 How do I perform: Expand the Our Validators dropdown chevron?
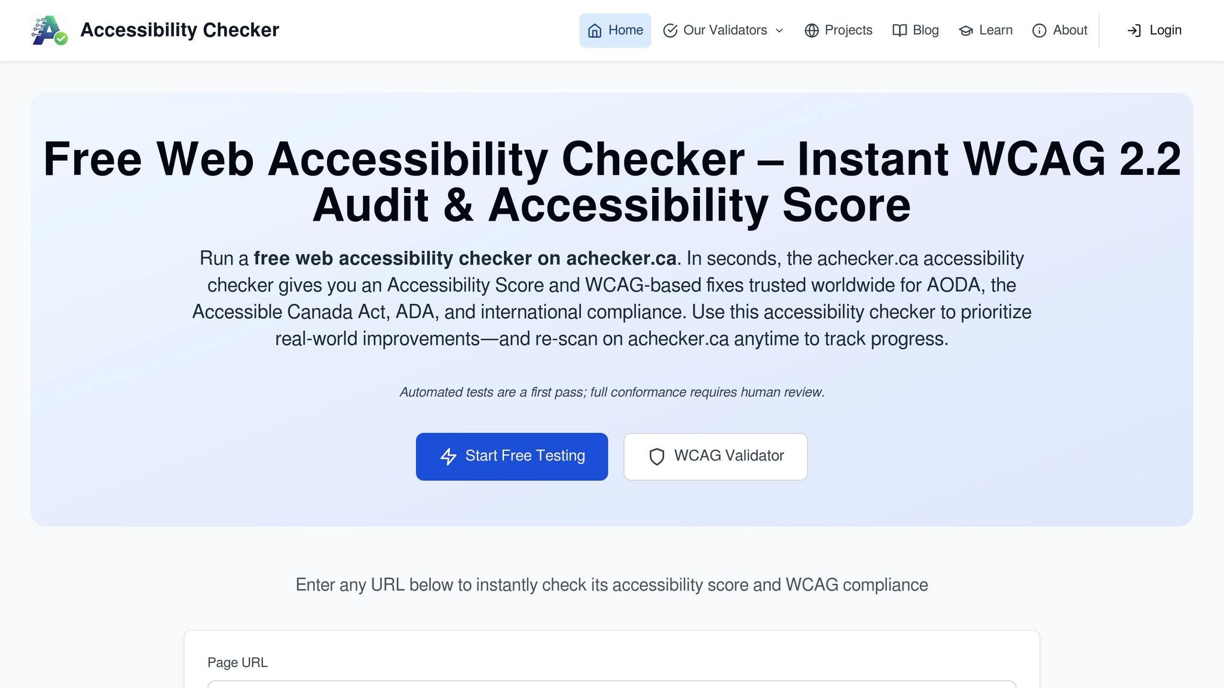pyautogui.click(x=779, y=30)
